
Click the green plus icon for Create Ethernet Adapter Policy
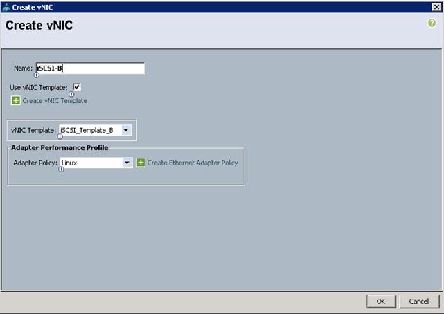tap(141, 163)
